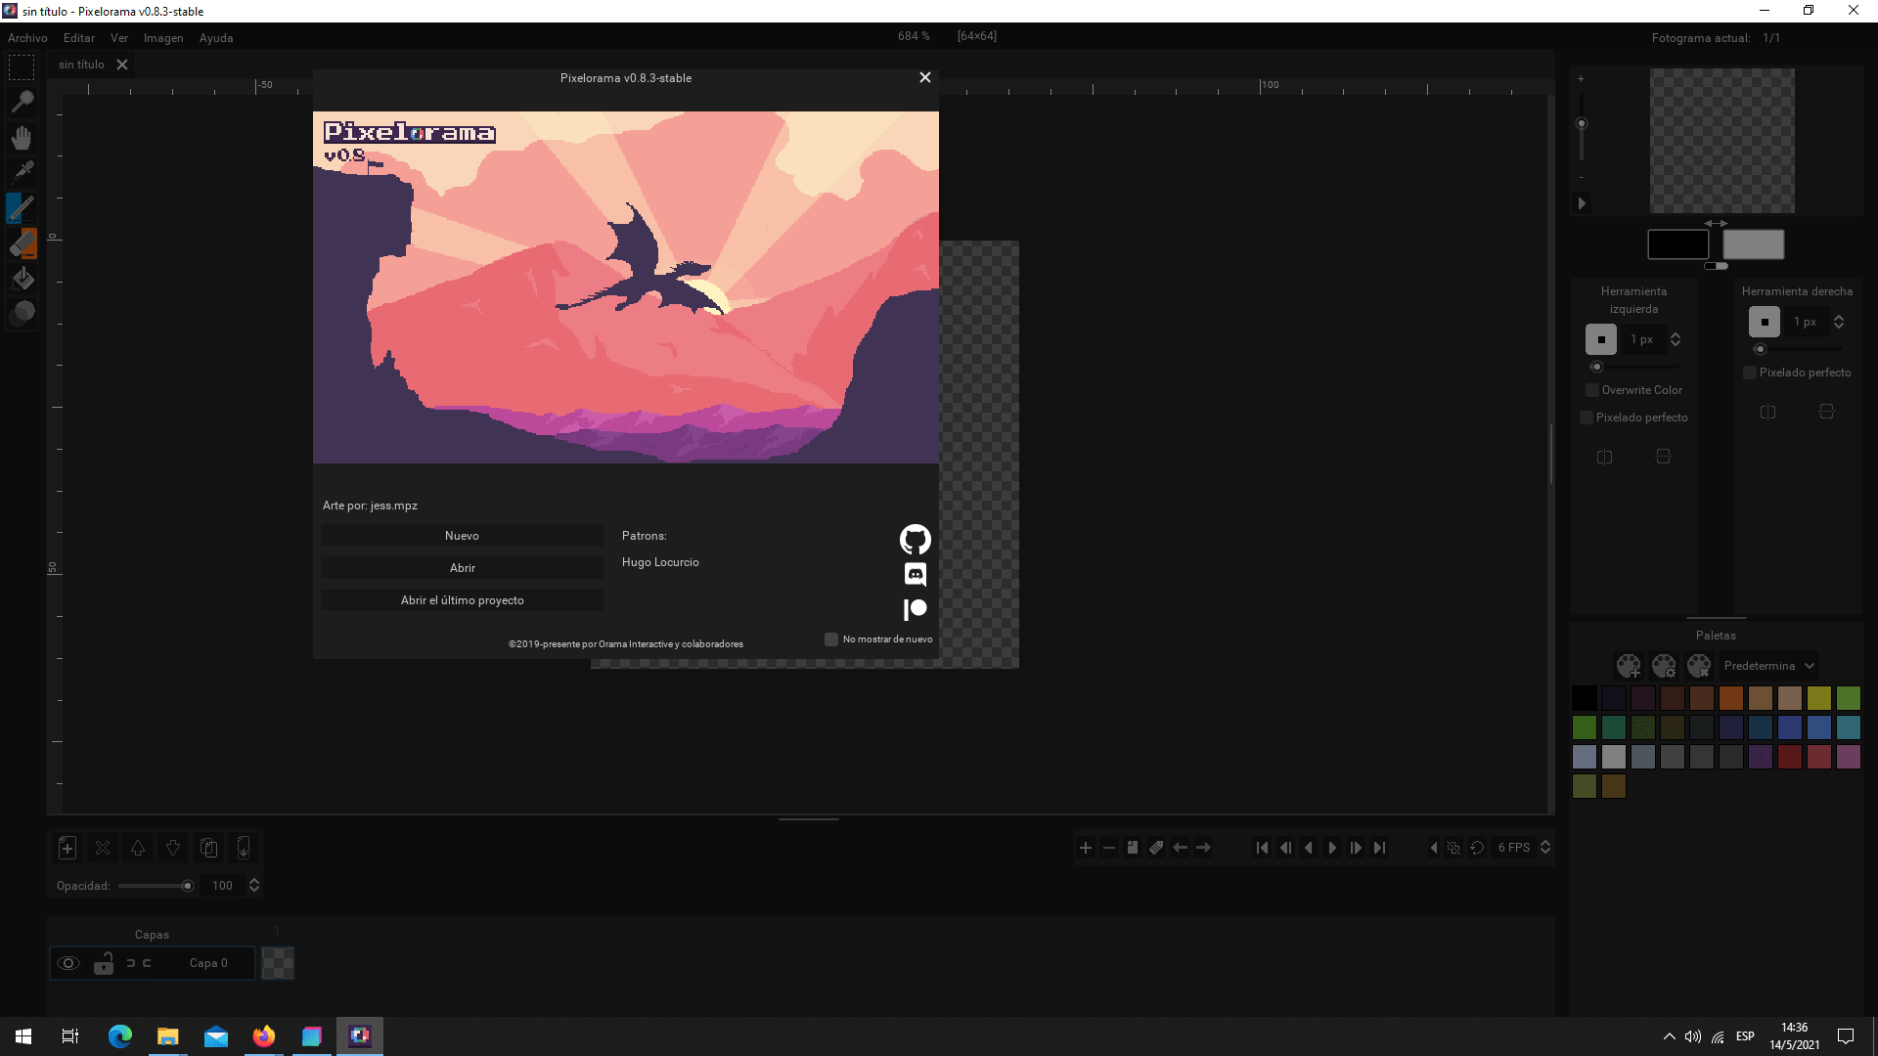Open the Editar menu
1878x1056 pixels.
[x=79, y=38]
